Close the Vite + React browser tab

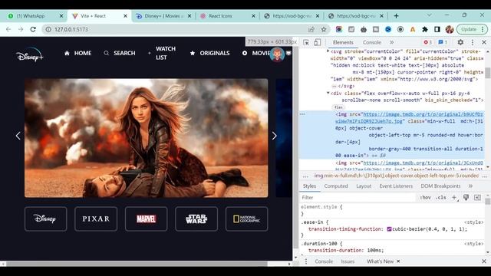[x=125, y=16]
